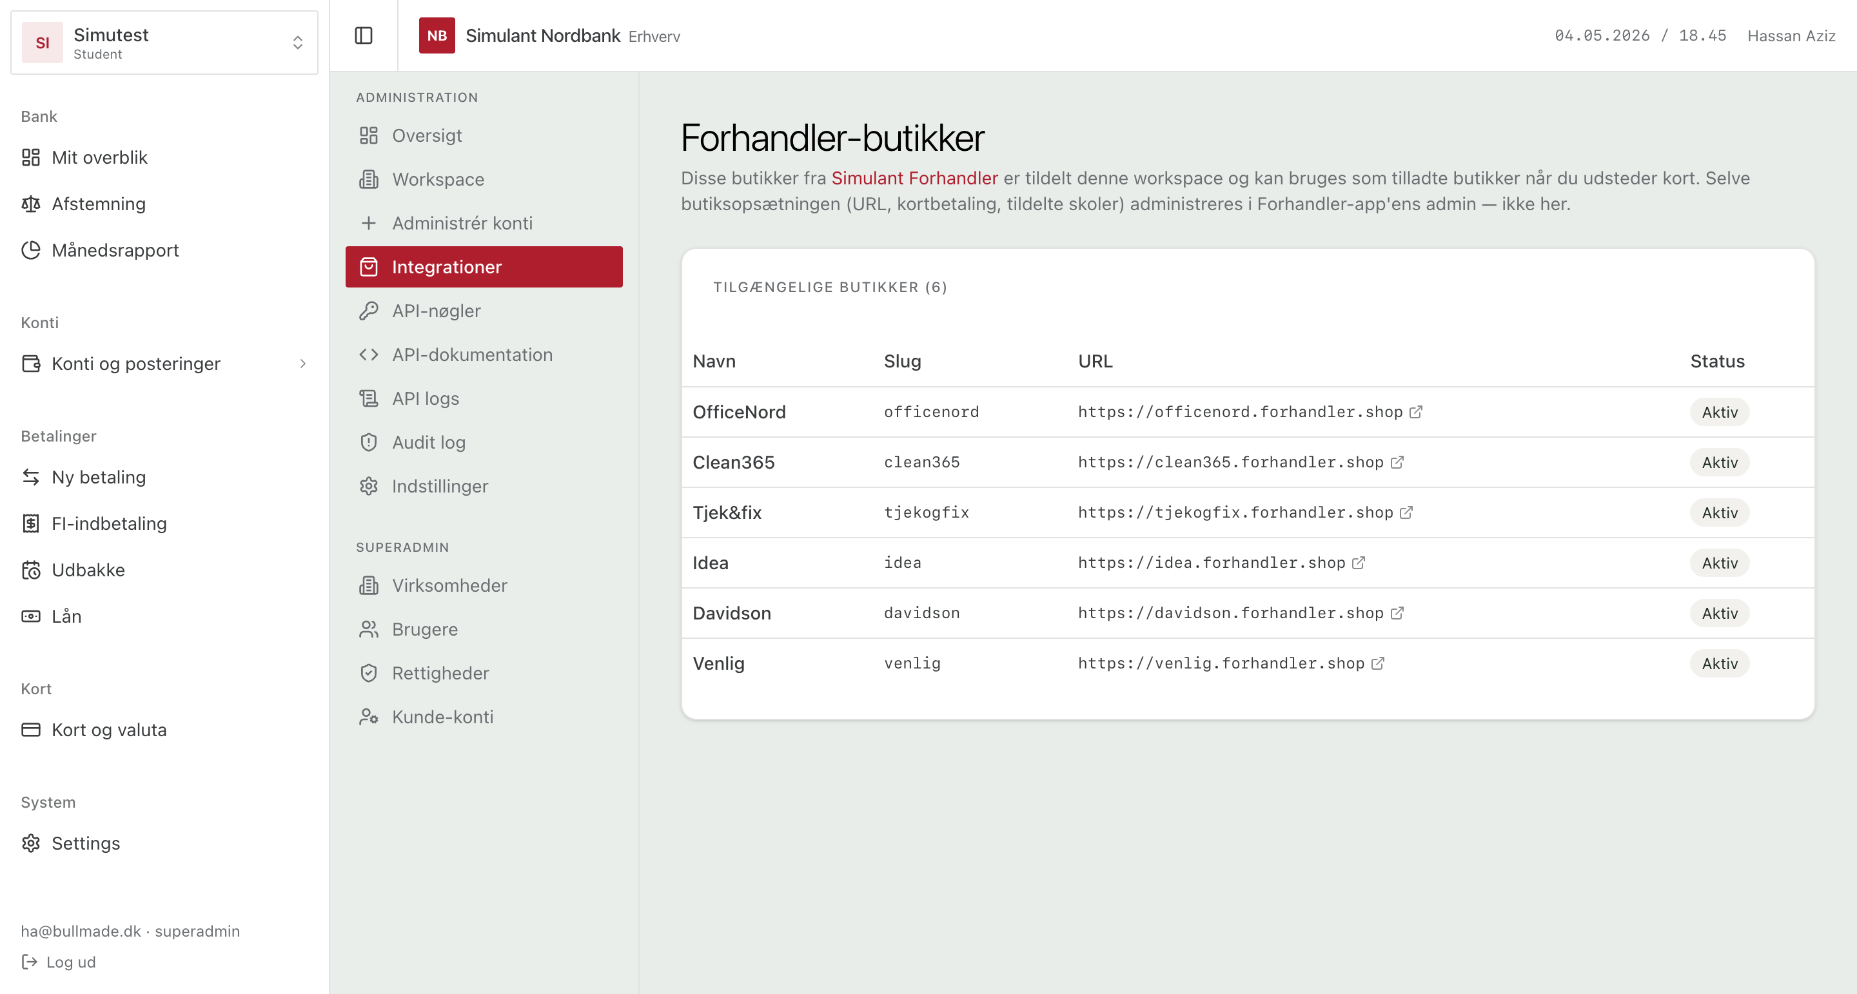This screenshot has height=994, width=1857.
Task: Click the Aktiv badge for OfficeNord
Action: click(1719, 413)
